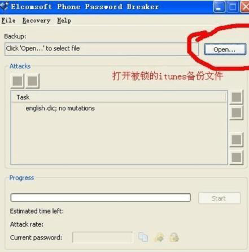Viewport: 249px width, 252px height.
Task: Click the Current password field
Action: point(103,237)
